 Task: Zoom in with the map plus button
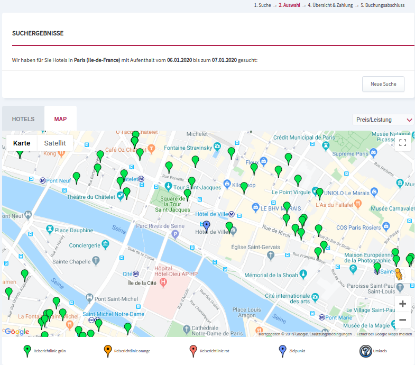coord(402,304)
